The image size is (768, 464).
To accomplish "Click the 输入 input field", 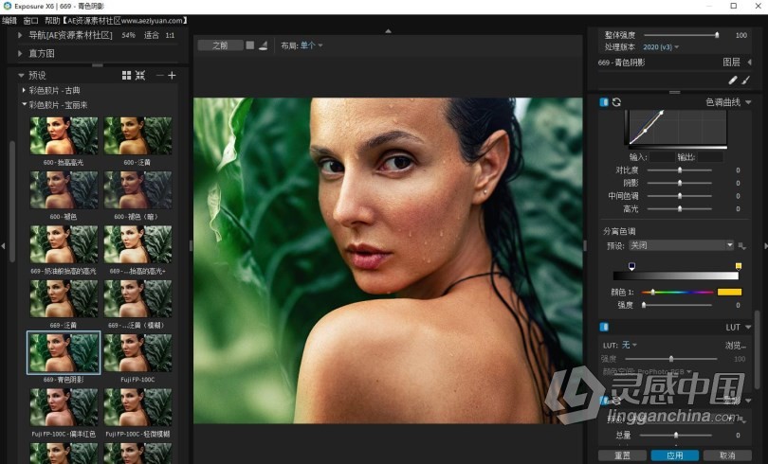I will (x=662, y=157).
